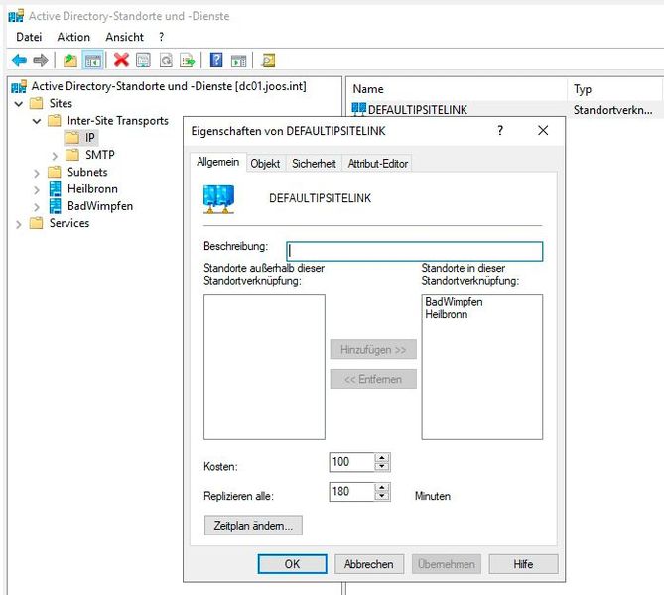
Task: Click the Refresh toolbar icon
Action: click(x=166, y=60)
